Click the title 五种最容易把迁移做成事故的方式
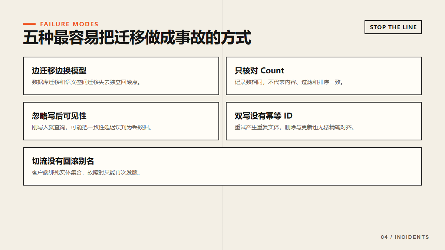This screenshot has width=445, height=250. (x=137, y=38)
